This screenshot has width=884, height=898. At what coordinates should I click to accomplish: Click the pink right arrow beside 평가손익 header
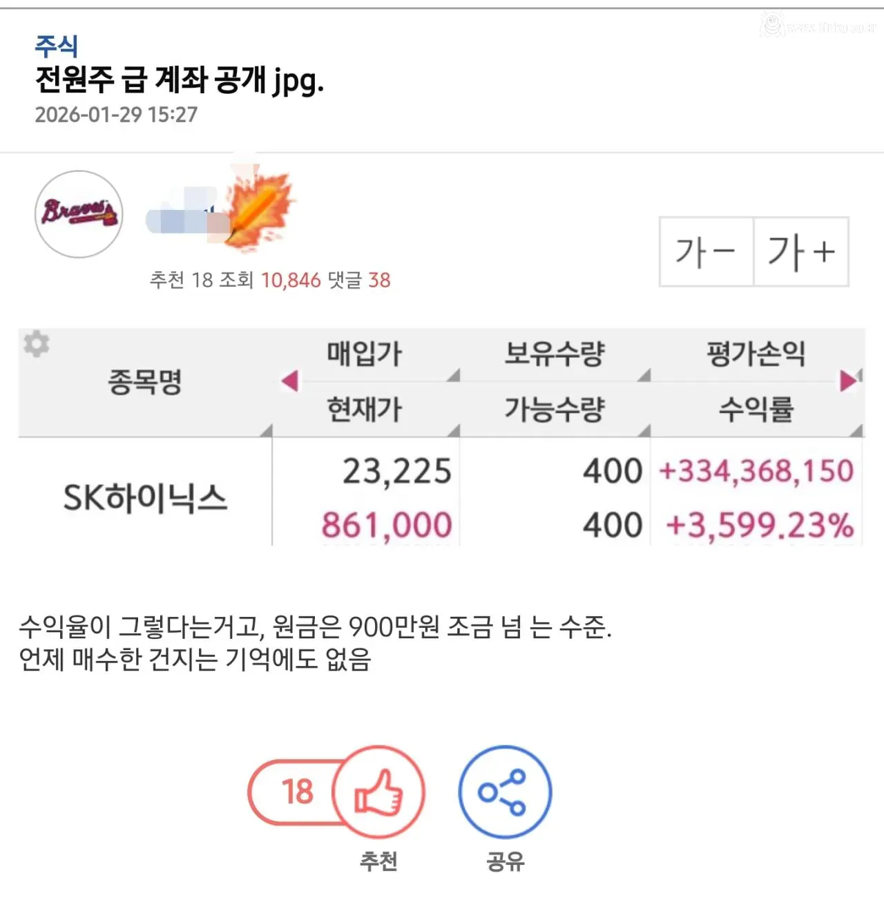pyautogui.click(x=848, y=381)
